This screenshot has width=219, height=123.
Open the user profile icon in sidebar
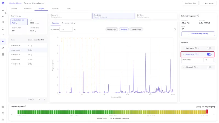[3, 120]
